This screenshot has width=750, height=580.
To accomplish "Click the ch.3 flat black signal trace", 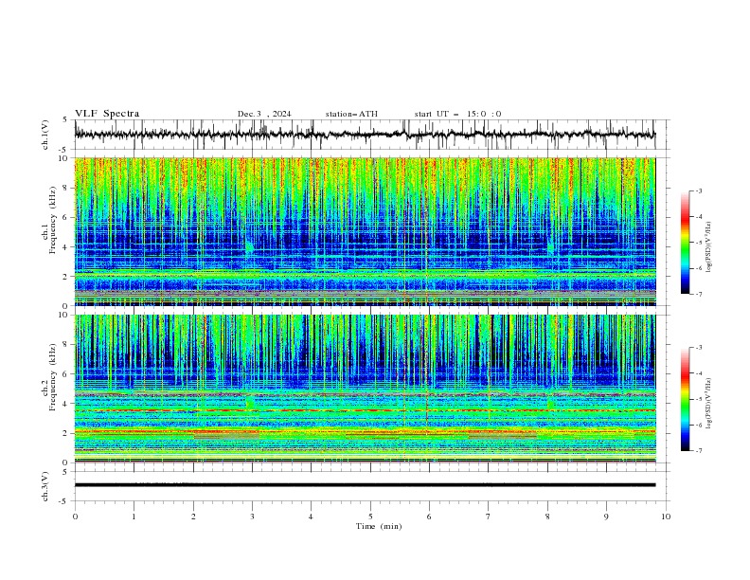I will pos(365,485).
